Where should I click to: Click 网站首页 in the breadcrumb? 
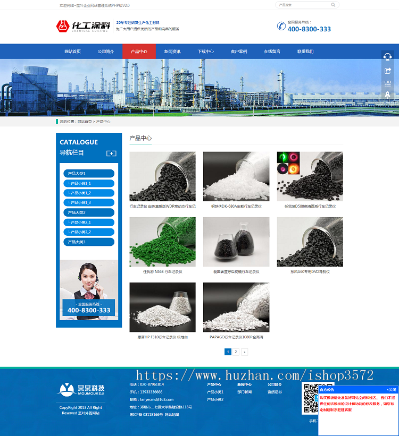click(x=85, y=122)
